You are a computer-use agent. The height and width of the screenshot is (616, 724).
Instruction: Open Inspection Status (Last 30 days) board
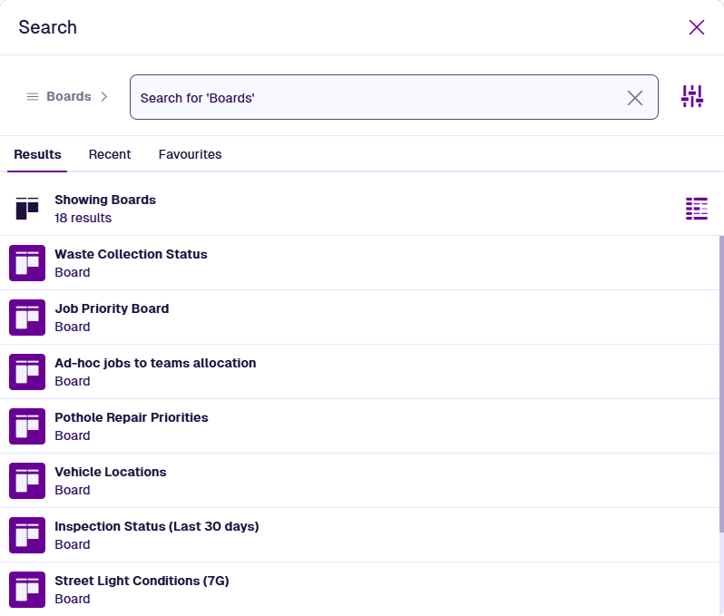[156, 526]
